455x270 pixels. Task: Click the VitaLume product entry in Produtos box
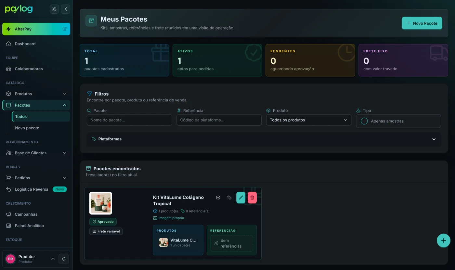[178, 242]
